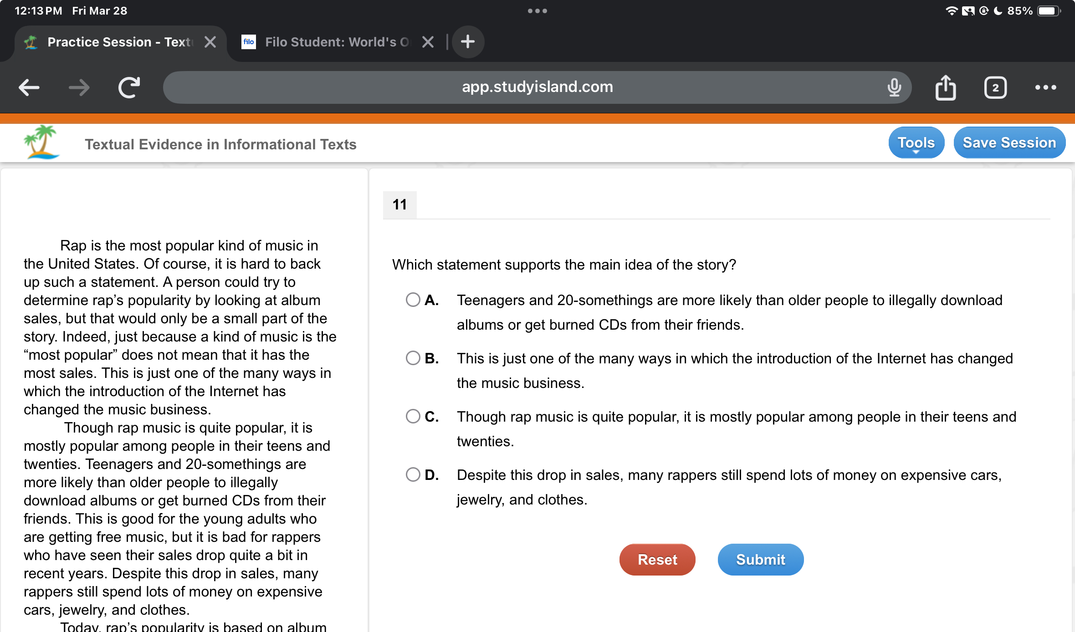The width and height of the screenshot is (1075, 632).
Task: Click the heading 'Textual Evidence in Informational Texts'
Action: 220,144
